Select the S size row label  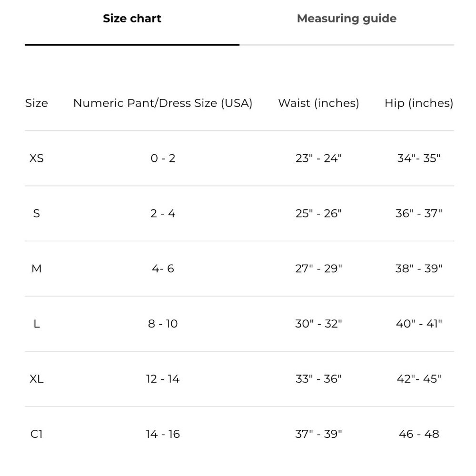pos(37,213)
